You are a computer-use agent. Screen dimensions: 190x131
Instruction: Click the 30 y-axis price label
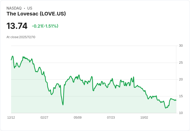(181, 46)
